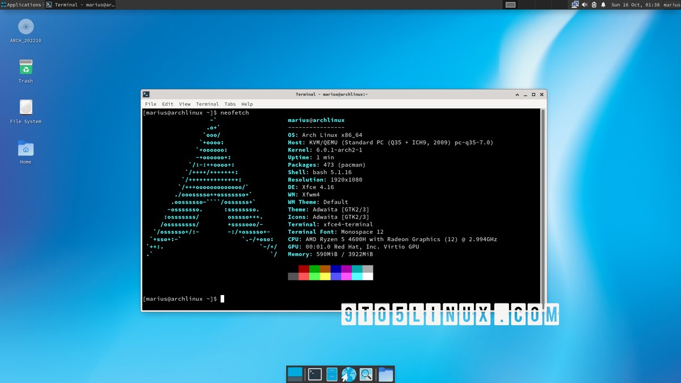Image resolution: width=681 pixels, height=383 pixels.
Task: Open the marius user menu in the panel
Action: point(671,5)
